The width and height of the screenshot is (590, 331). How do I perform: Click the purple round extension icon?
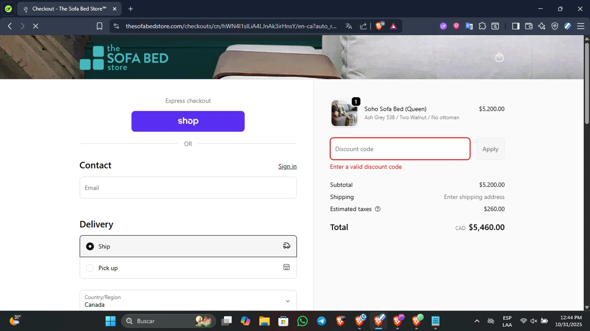(443, 26)
